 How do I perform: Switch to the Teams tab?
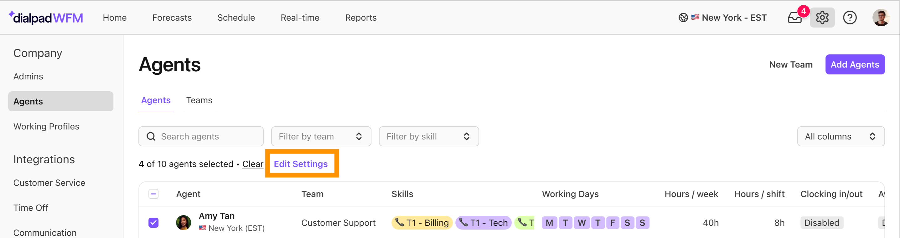[x=199, y=100]
